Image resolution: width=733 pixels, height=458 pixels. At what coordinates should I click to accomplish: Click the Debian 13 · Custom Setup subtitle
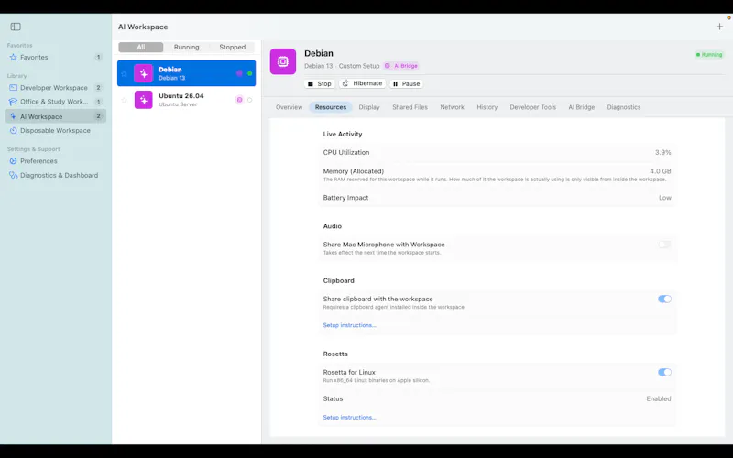(x=342, y=66)
